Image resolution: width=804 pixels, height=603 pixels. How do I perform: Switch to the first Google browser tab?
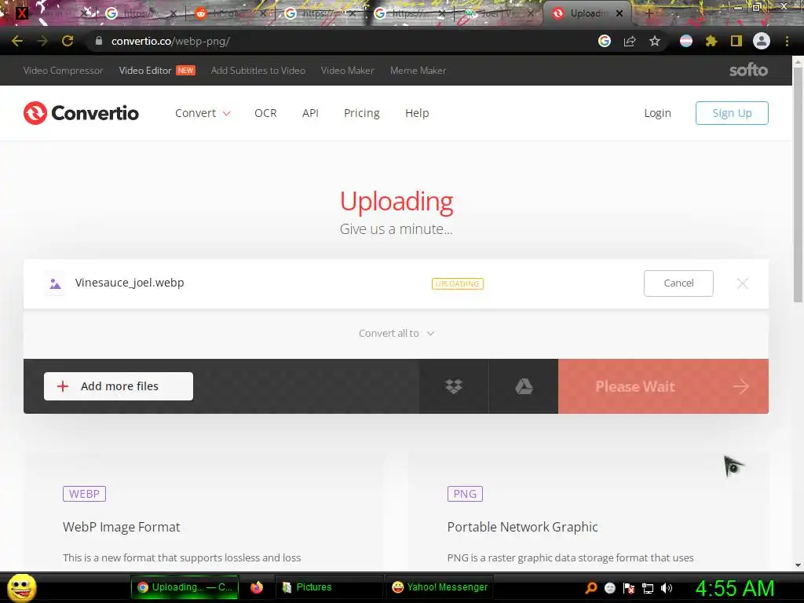(x=141, y=13)
